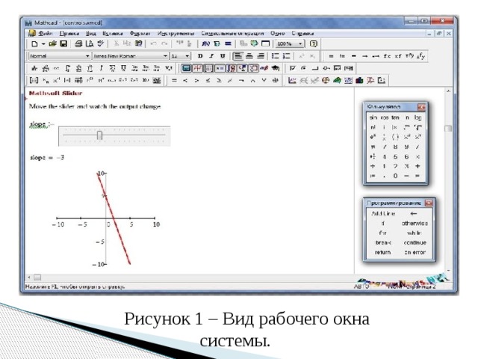The width and height of the screenshot is (478, 359).
Task: Open a file with the folder icon
Action: click(53, 43)
